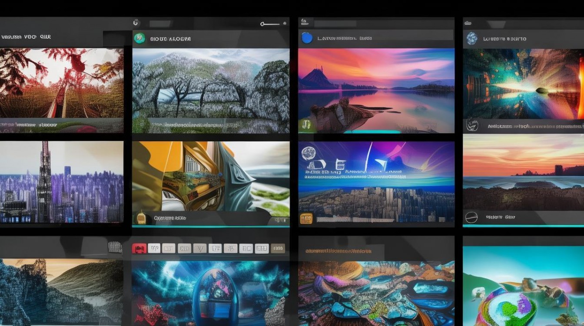Image resolution: width=584 pixels, height=326 pixels.
Task: Click the blue circular icon above the sunset lake image
Action: point(307,38)
